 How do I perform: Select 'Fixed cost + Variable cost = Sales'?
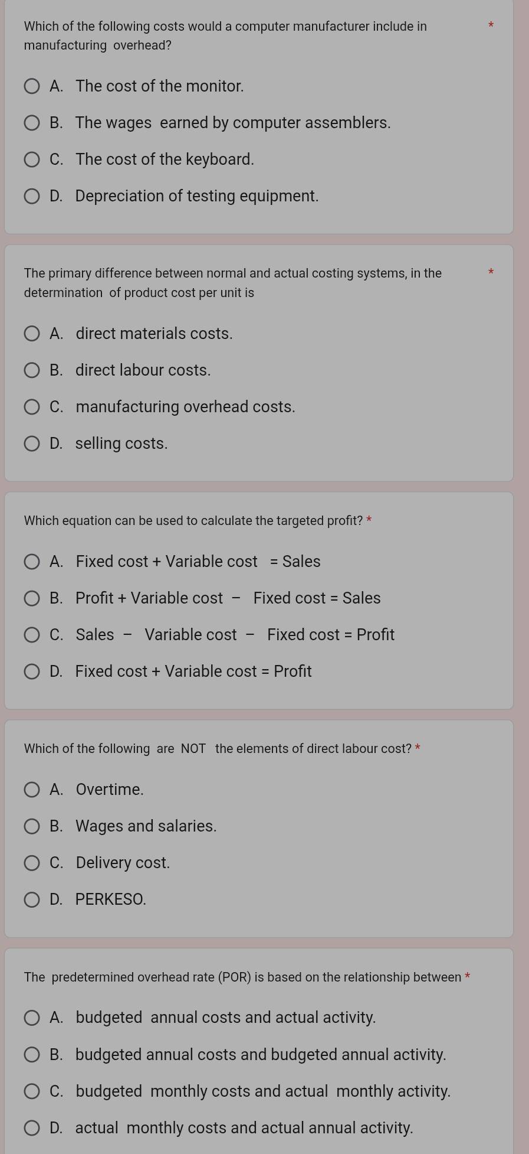(32, 562)
